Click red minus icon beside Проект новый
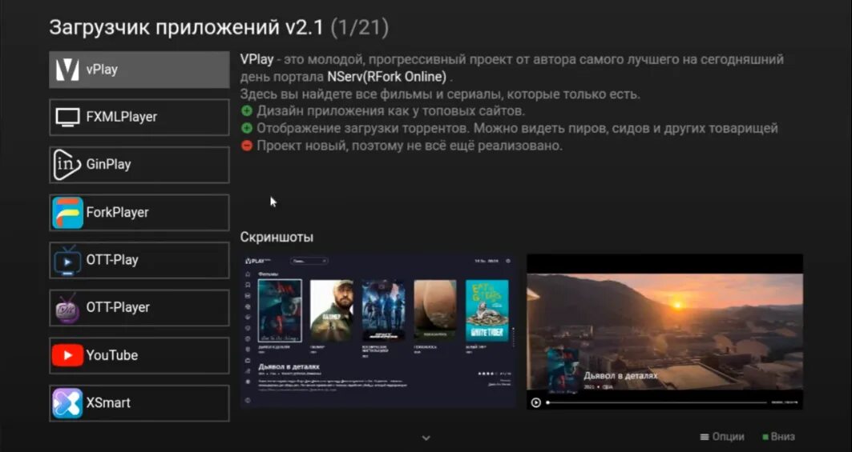 pos(247,146)
